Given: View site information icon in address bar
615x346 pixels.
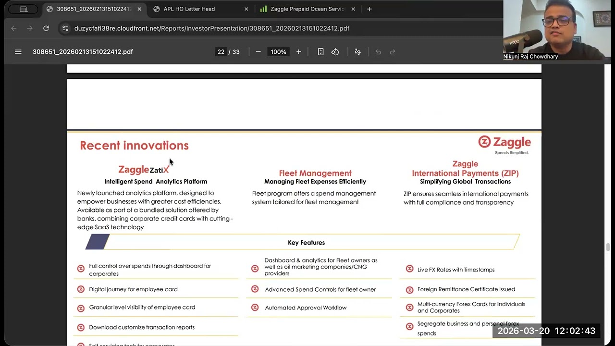Looking at the screenshot, I should (x=65, y=28).
